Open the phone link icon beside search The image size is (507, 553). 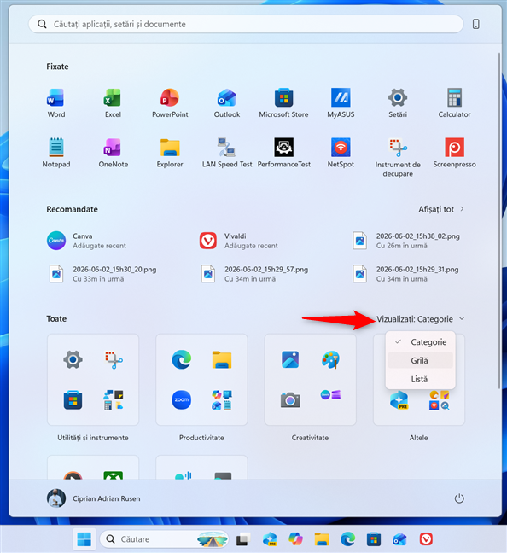click(x=475, y=24)
